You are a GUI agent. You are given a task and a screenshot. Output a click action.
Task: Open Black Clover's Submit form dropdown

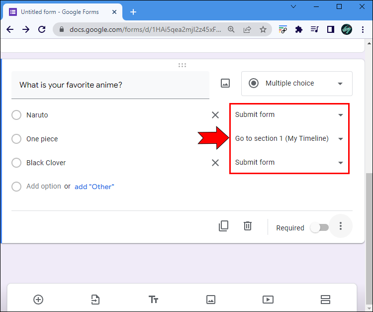click(x=289, y=163)
